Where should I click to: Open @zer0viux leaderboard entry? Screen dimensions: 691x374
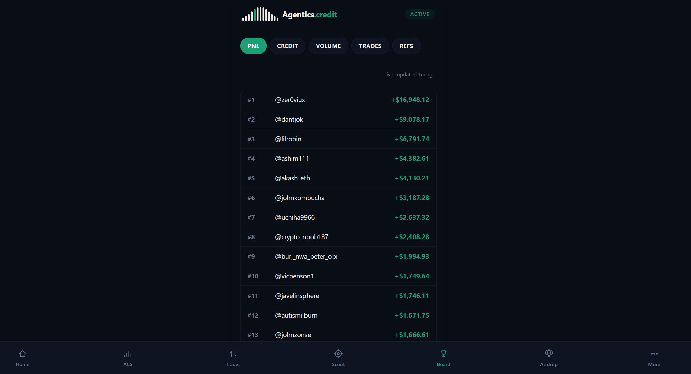pos(339,100)
